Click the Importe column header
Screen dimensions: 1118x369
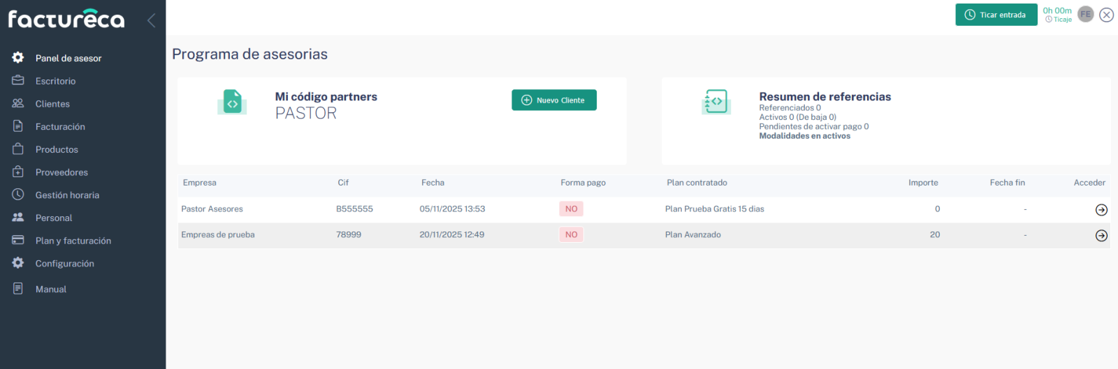click(923, 183)
